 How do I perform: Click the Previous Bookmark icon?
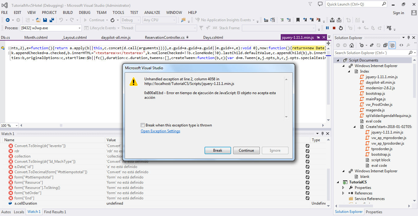tap(305, 20)
